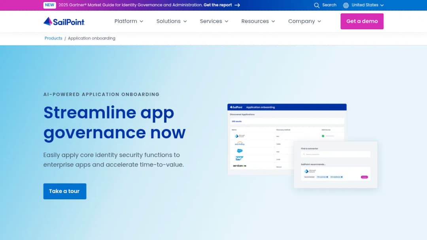Click the SailPoint logo

pyautogui.click(x=64, y=21)
